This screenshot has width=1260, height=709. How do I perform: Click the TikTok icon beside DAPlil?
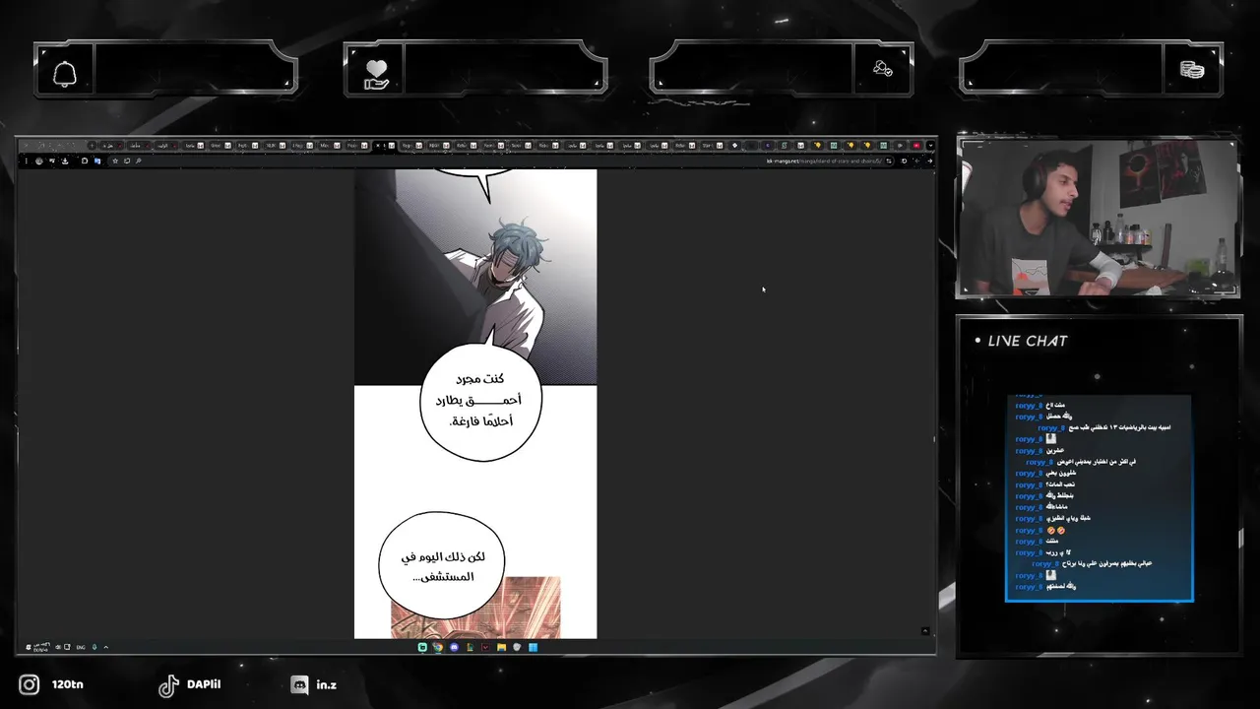tap(168, 685)
